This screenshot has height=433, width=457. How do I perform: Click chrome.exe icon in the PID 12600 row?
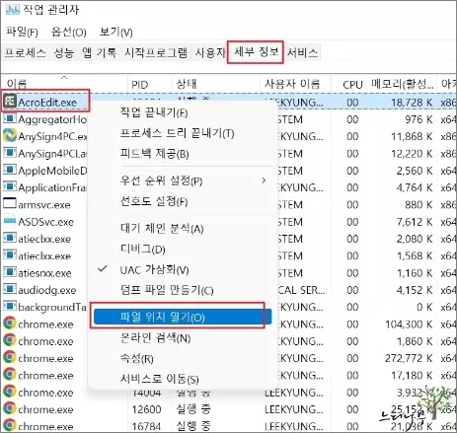pyautogui.click(x=10, y=409)
